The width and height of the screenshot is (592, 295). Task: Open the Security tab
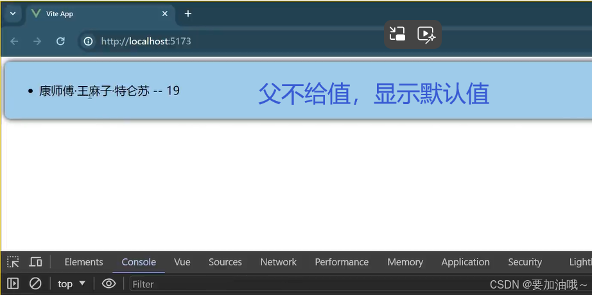525,262
